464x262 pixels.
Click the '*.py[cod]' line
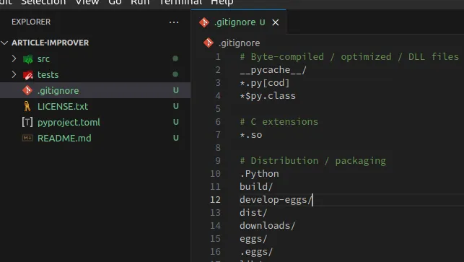pyautogui.click(x=265, y=83)
